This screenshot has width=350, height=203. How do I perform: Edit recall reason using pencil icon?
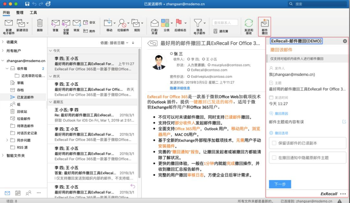coord(344,122)
